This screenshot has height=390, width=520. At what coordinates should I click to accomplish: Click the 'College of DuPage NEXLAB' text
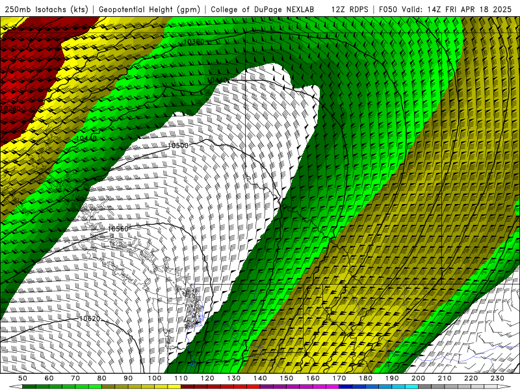(x=263, y=9)
